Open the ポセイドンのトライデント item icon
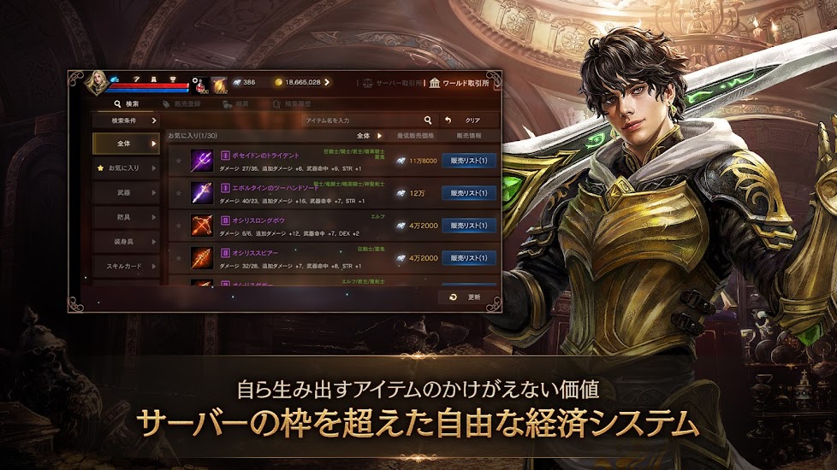The height and width of the screenshot is (470, 837). tap(202, 161)
